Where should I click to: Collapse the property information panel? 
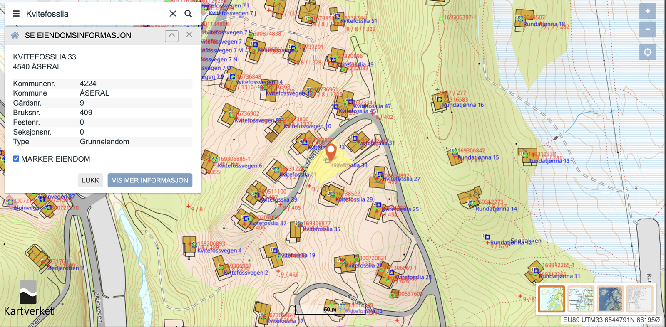(x=171, y=36)
